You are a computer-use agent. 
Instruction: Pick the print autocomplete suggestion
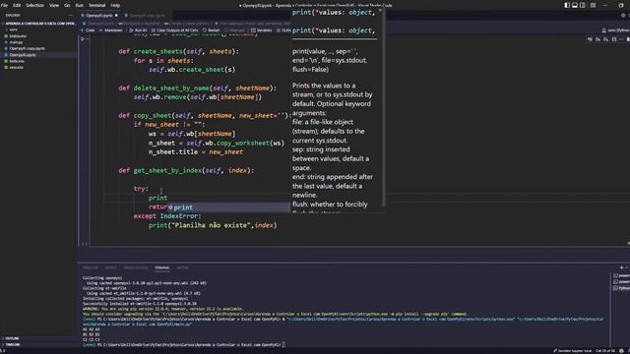click(x=228, y=207)
